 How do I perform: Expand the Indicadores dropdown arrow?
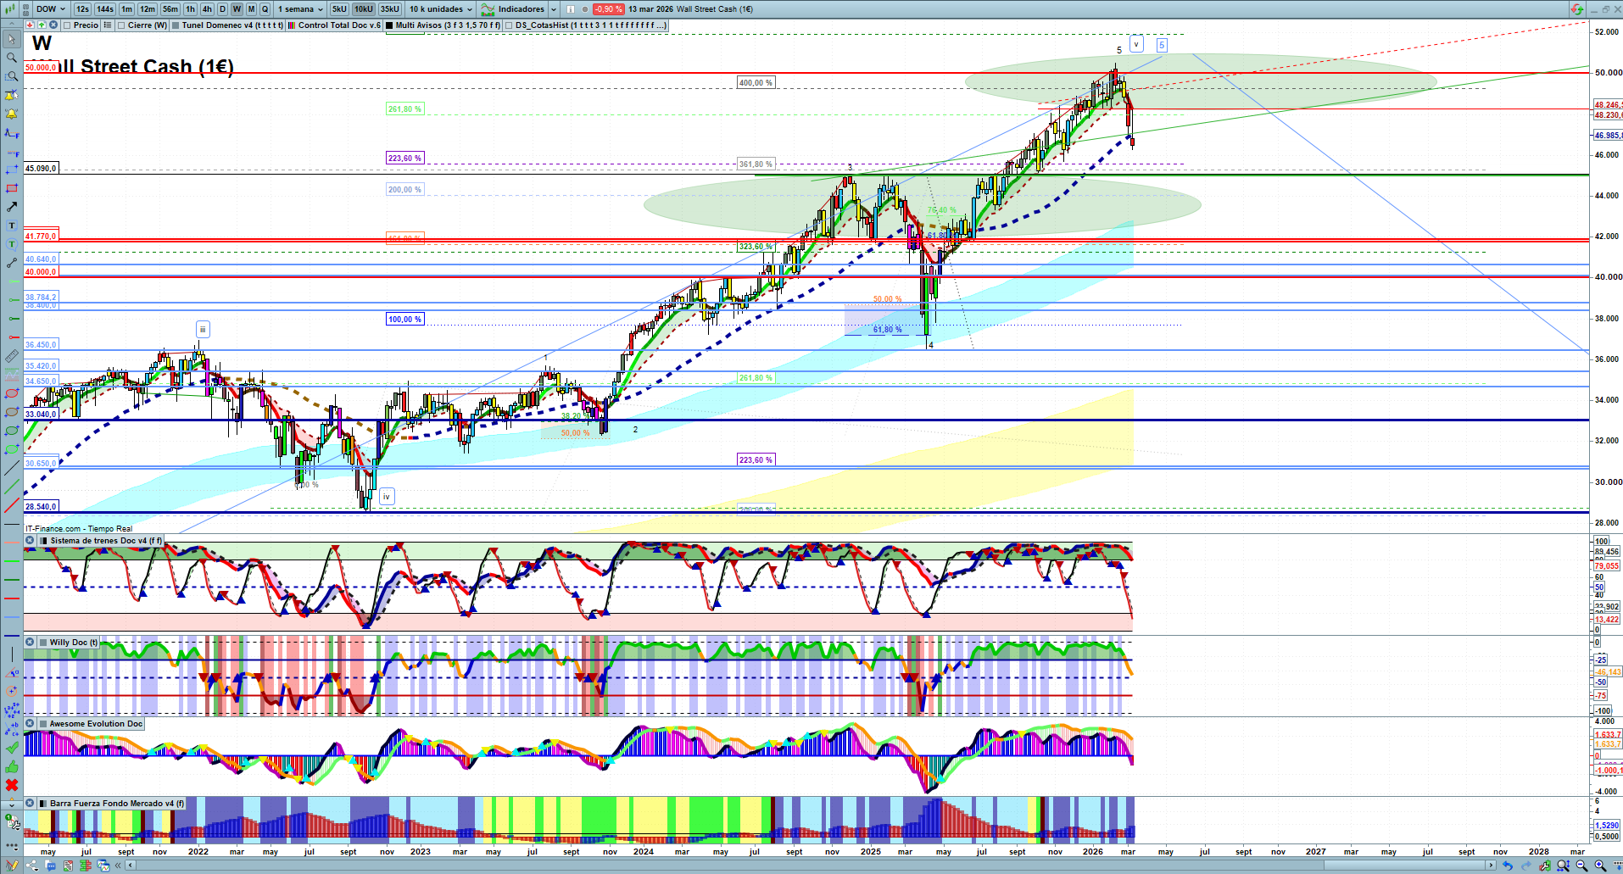(554, 9)
